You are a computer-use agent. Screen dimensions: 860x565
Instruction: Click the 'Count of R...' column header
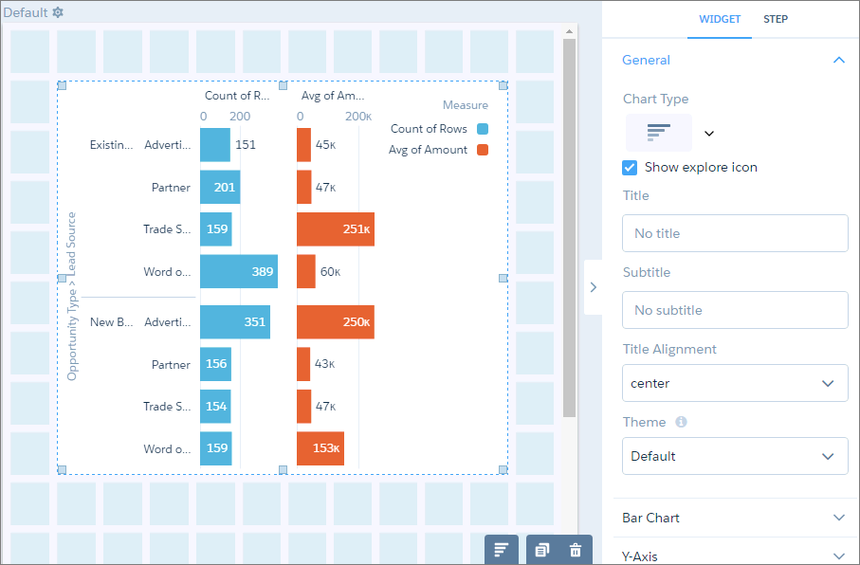click(237, 96)
